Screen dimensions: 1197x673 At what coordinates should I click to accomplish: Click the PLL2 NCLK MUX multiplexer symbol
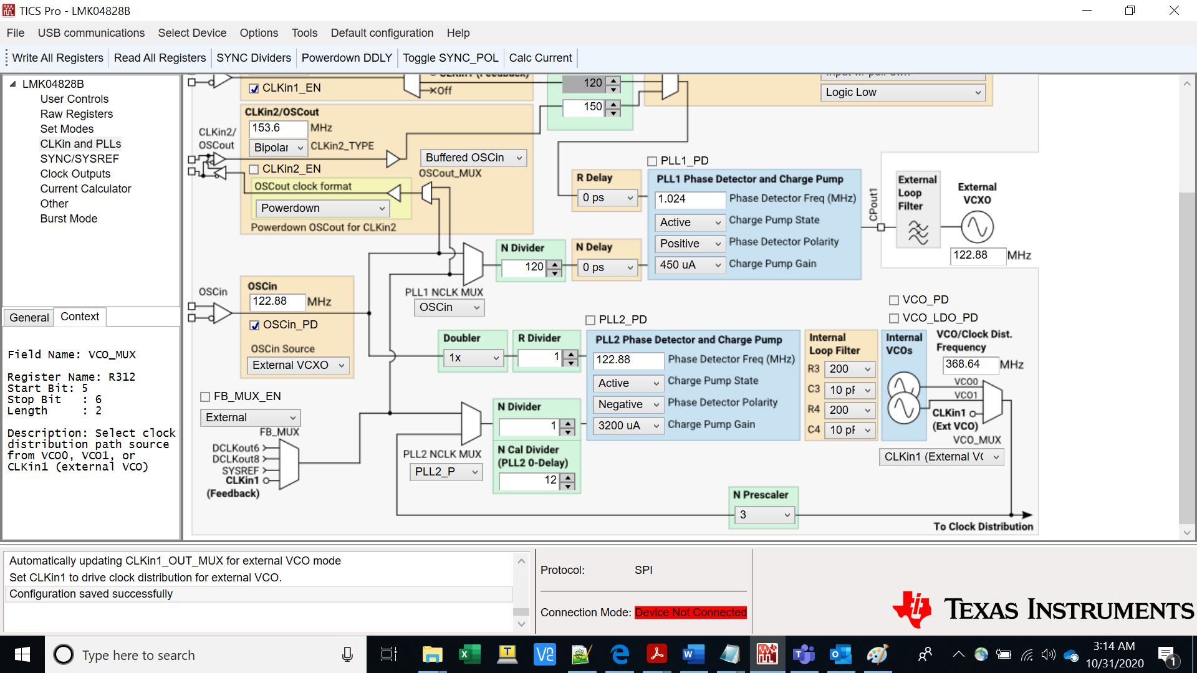pos(471,422)
